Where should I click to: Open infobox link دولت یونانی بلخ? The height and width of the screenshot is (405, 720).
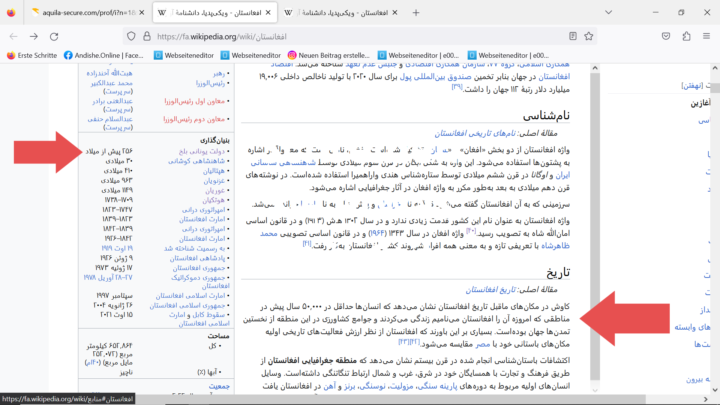(x=202, y=151)
